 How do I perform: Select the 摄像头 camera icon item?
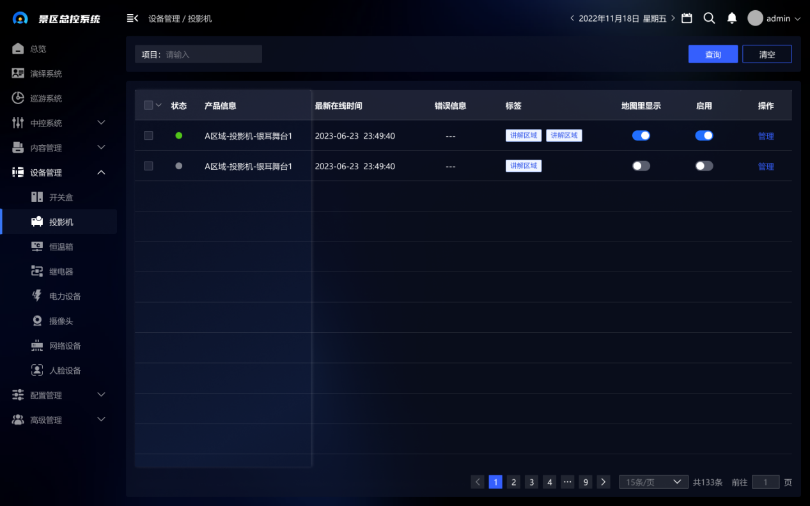37,321
